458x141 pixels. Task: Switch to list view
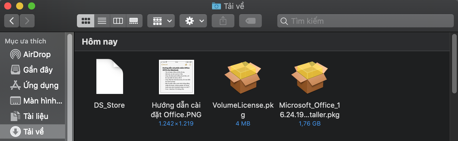(x=102, y=21)
